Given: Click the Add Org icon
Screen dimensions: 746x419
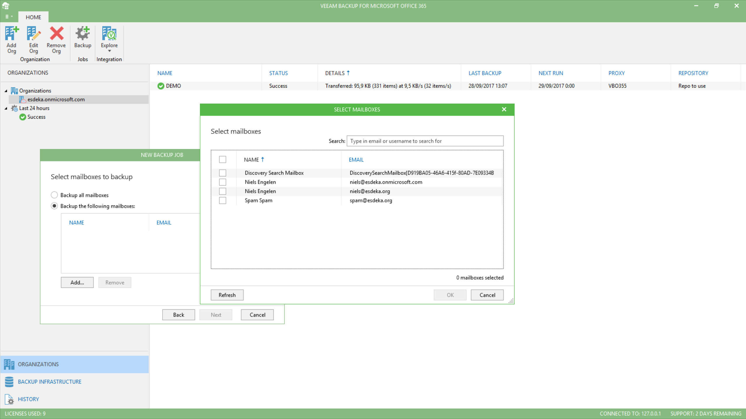Looking at the screenshot, I should pos(11,34).
